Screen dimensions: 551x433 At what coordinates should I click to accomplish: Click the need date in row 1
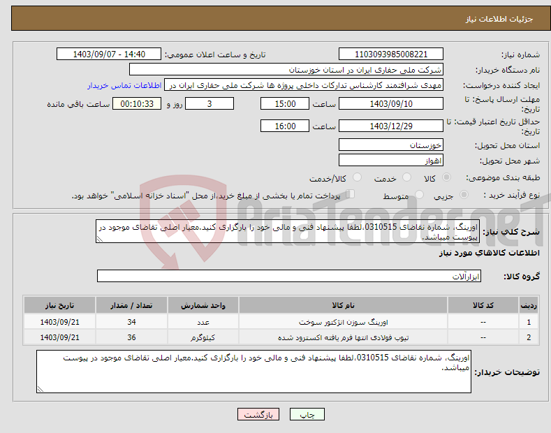tap(59, 322)
